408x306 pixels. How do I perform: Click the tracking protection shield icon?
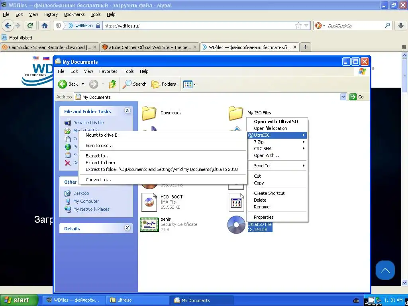[59, 25]
